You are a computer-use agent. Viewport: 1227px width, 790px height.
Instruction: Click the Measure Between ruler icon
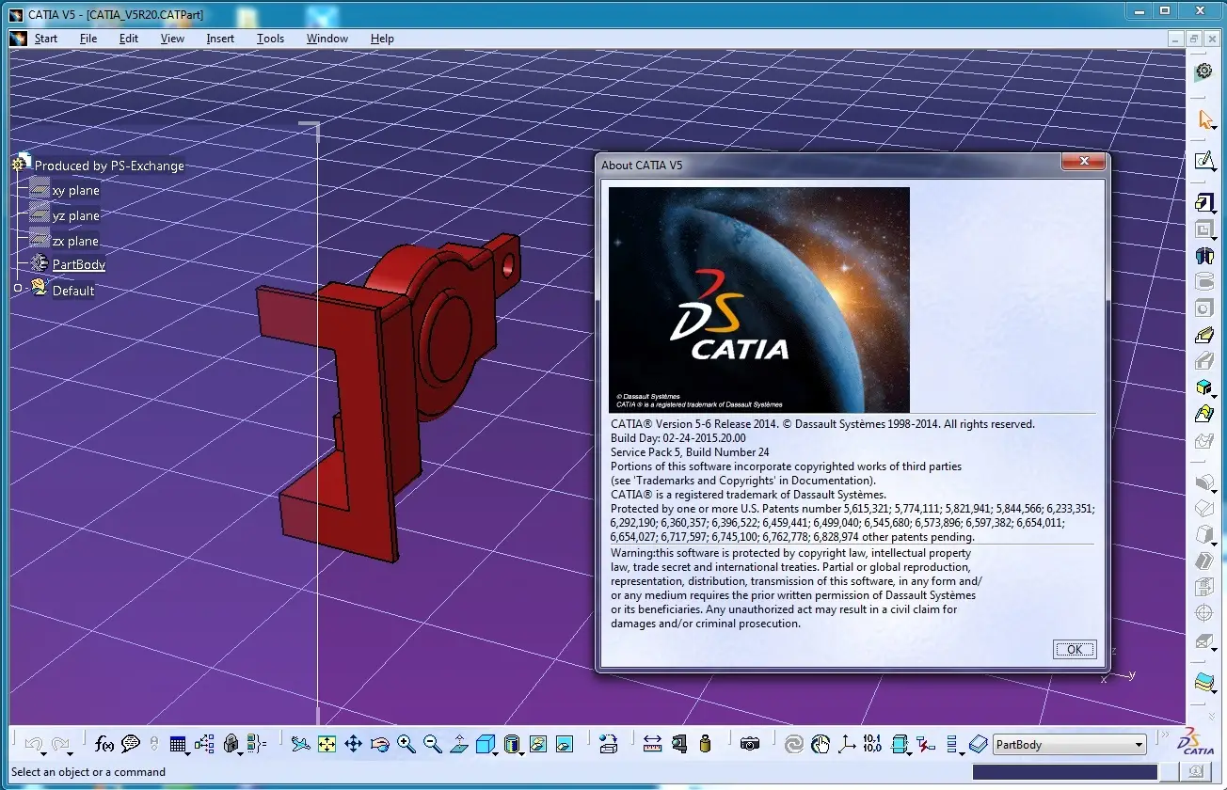point(652,744)
